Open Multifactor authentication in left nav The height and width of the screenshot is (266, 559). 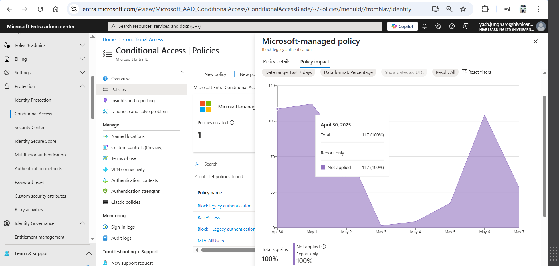40,155
